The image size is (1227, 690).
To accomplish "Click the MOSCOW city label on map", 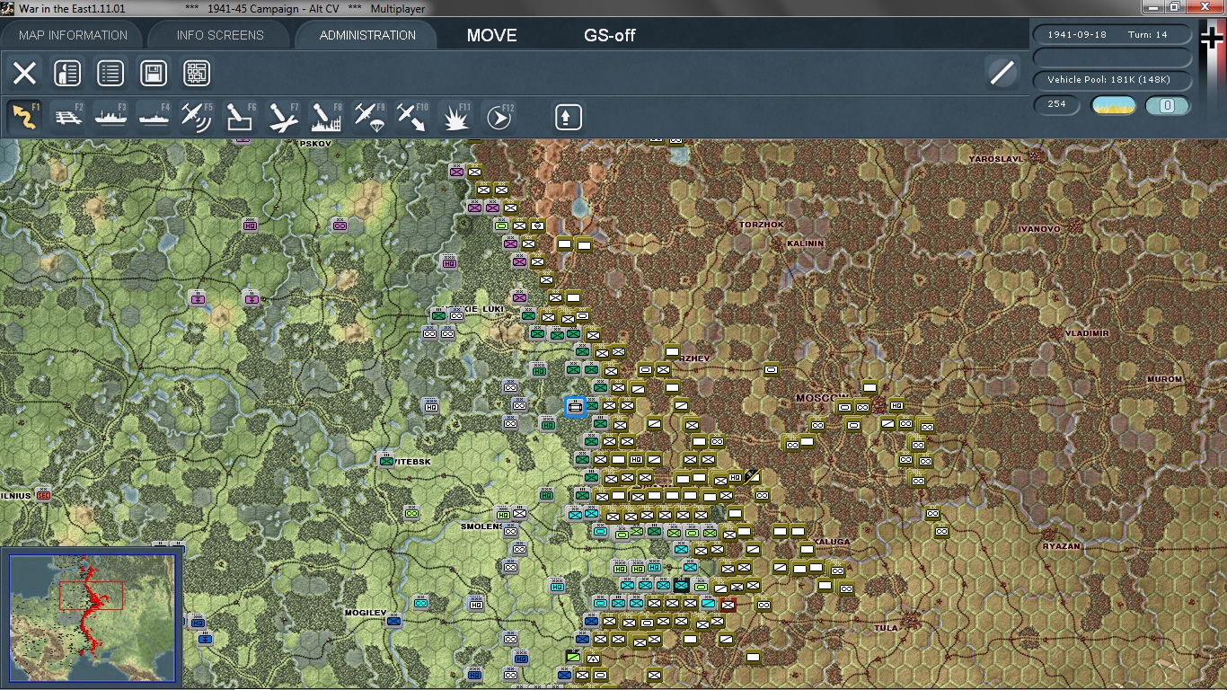I will (822, 397).
